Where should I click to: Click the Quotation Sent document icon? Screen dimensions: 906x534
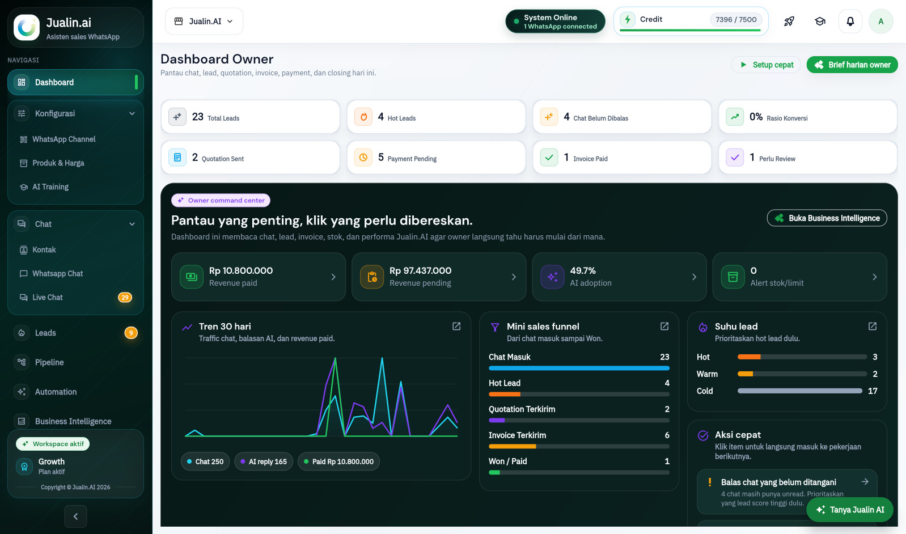177,158
